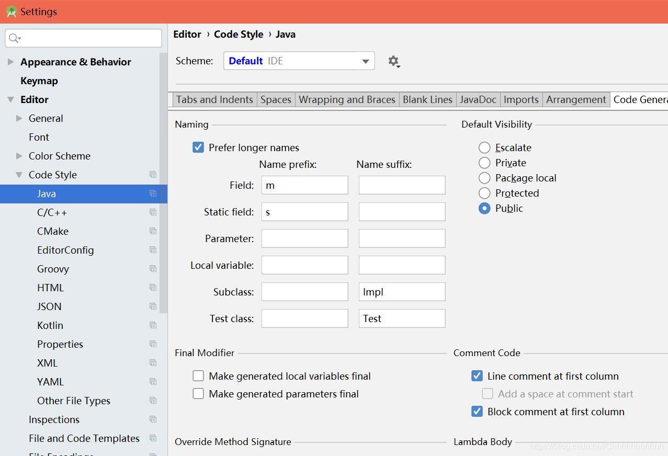The image size is (668, 456).
Task: Click the search magnifier icon
Action: [15, 38]
